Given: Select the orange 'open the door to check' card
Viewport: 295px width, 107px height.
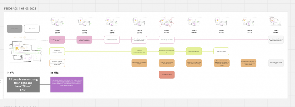Looking at the screenshot, I should 139,63.
